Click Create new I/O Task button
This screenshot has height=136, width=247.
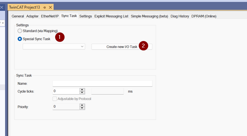pos(122,47)
